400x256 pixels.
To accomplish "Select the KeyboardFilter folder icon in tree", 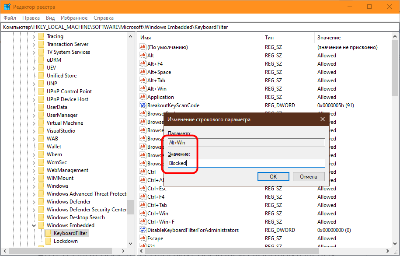I will 48,233.
